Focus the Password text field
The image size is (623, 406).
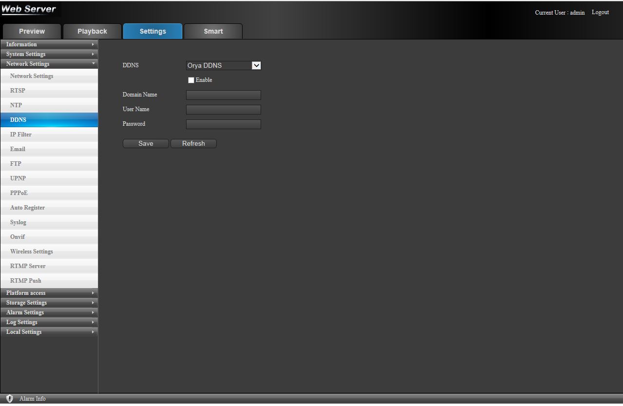coord(224,124)
